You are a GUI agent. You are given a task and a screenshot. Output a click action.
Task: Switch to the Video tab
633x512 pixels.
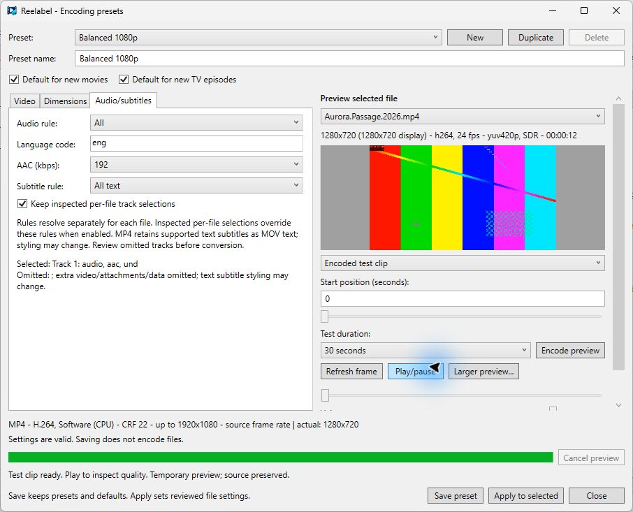[24, 101]
